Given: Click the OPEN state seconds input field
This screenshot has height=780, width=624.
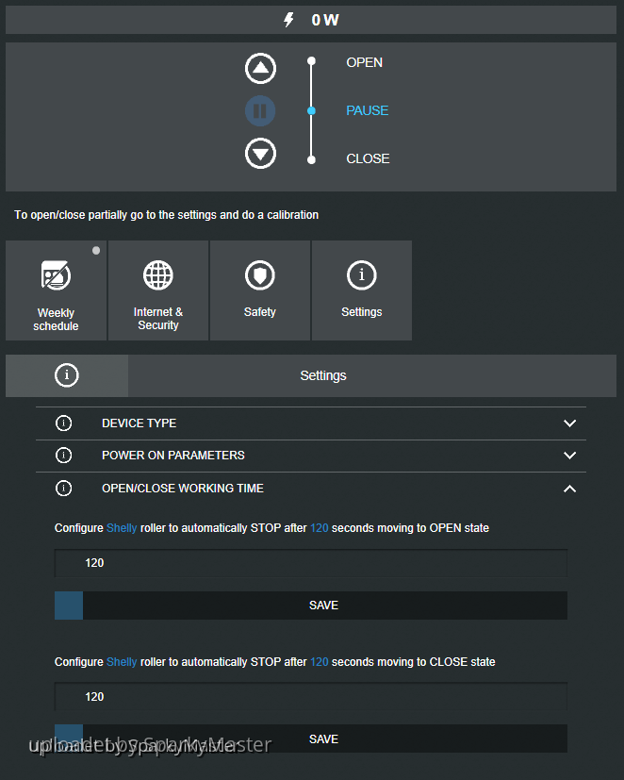Looking at the screenshot, I should [x=311, y=563].
